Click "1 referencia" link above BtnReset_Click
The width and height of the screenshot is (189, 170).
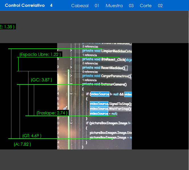point(90,55)
